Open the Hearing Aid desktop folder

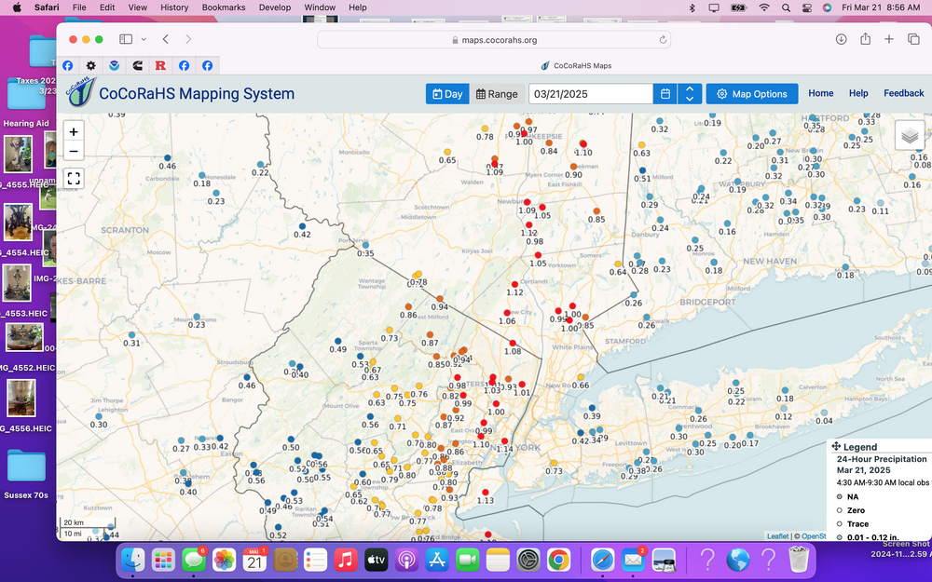point(26,95)
